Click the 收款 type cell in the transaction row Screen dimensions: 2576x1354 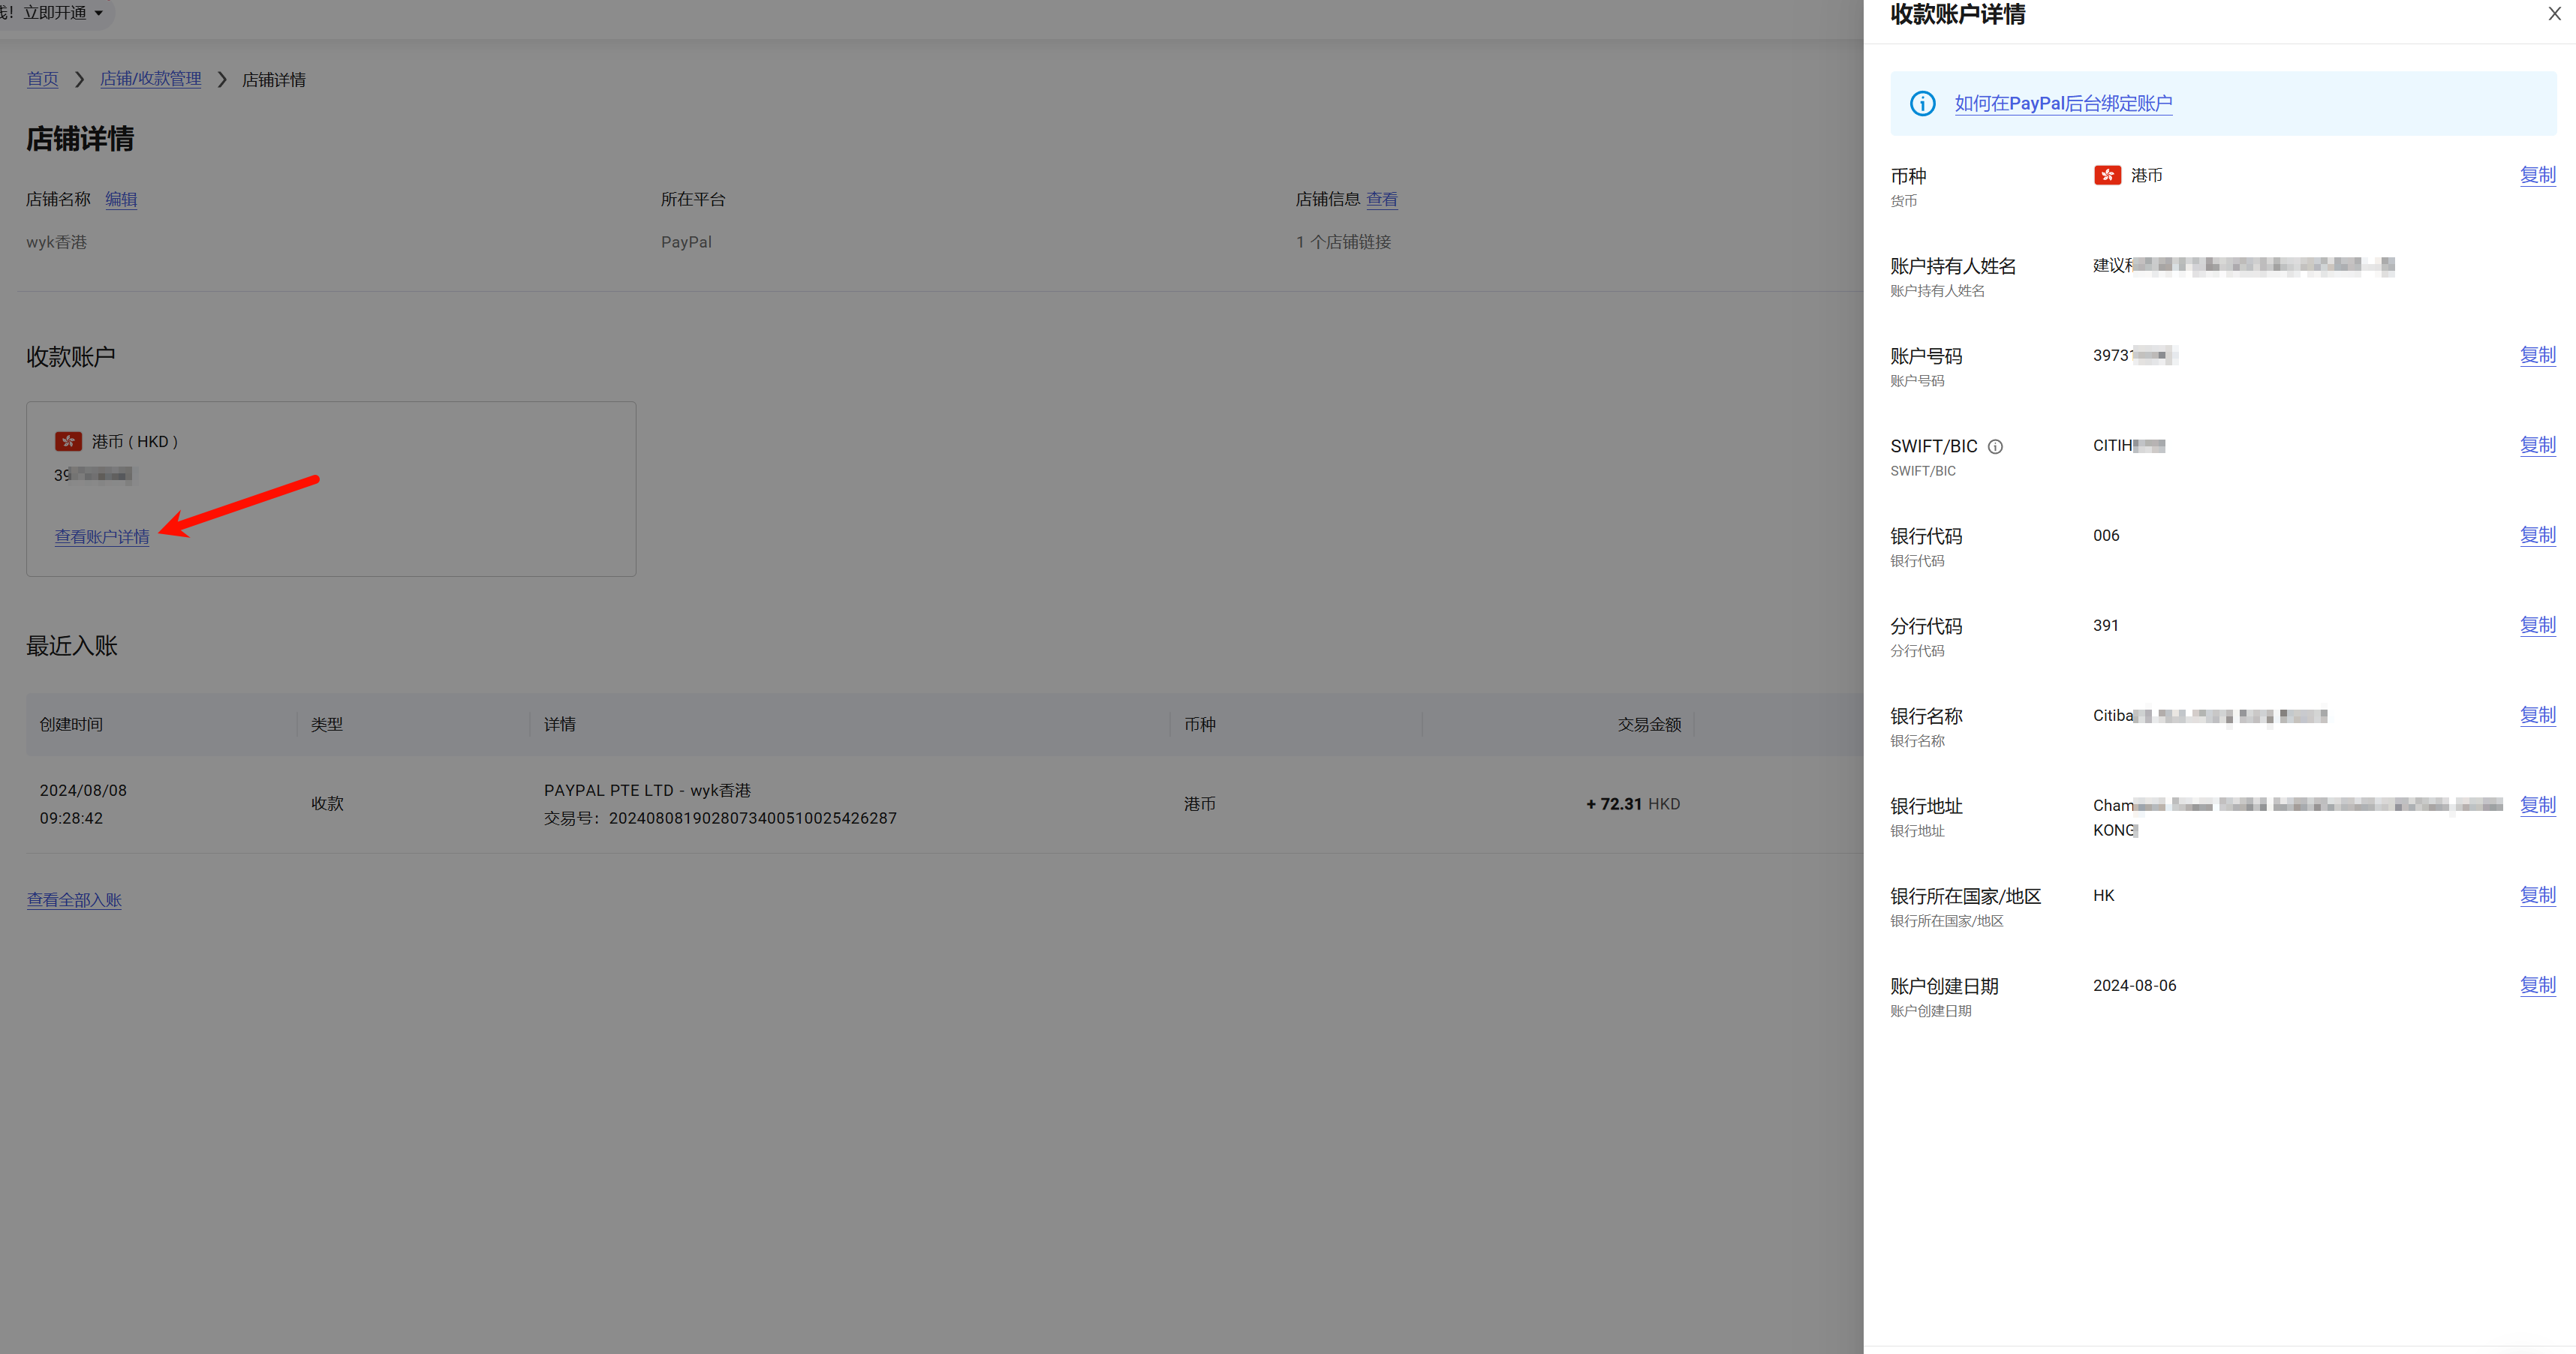tap(327, 803)
